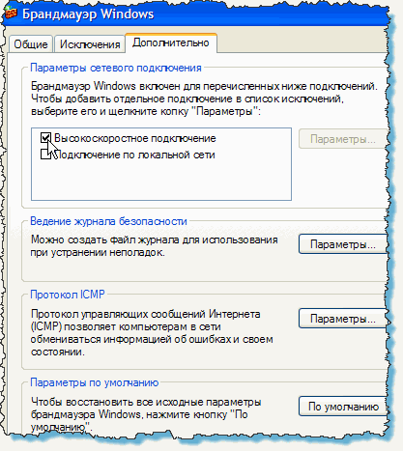Image resolution: width=403 pixels, height=451 pixels.
Task: Select the Подключение по локальной сети entry label
Action: [x=135, y=155]
